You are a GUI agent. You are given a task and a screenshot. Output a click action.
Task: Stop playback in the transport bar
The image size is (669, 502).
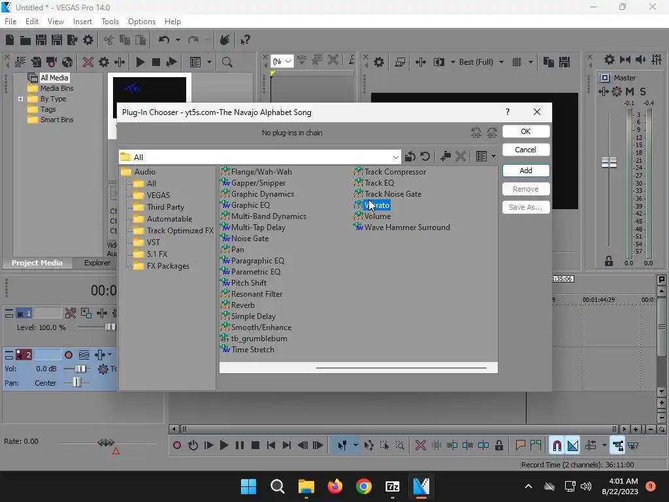pyautogui.click(x=255, y=446)
